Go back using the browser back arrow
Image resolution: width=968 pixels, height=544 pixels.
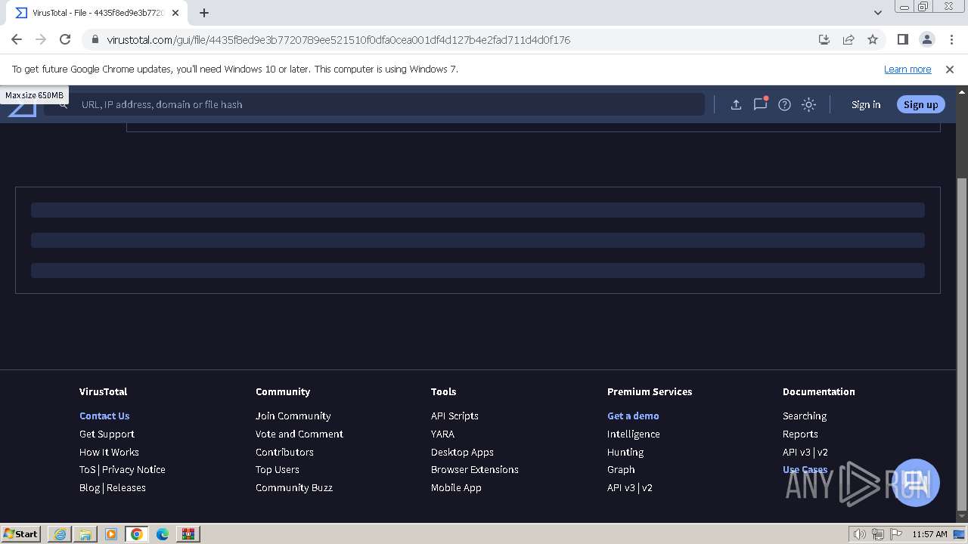click(x=17, y=39)
